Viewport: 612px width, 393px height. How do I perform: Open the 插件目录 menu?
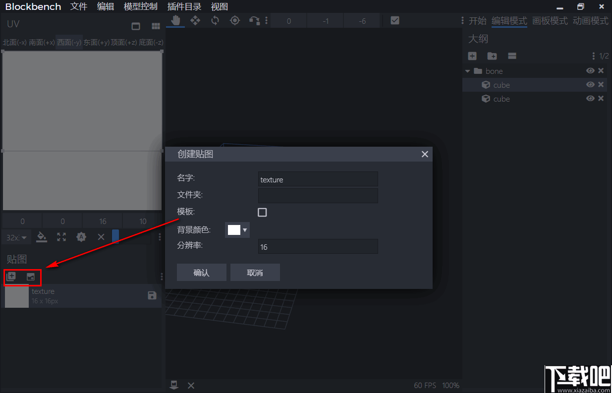pos(184,6)
